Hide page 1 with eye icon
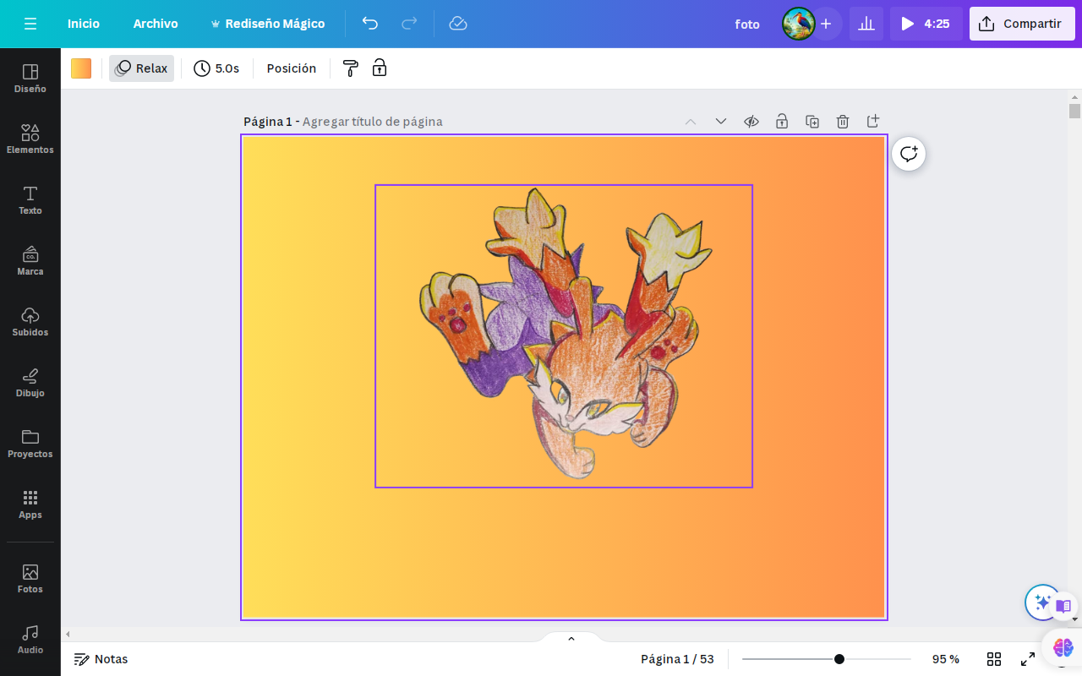Viewport: 1082px width, 676px height. [751, 122]
